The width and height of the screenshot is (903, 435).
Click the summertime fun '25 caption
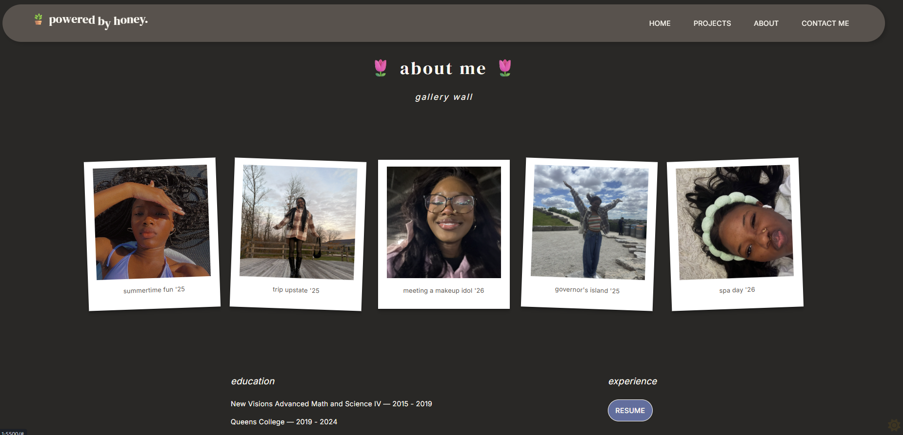[154, 290]
